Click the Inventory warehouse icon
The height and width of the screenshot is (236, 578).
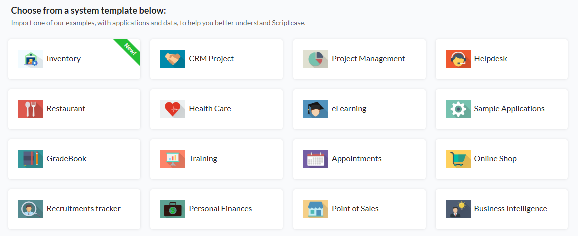tap(30, 59)
